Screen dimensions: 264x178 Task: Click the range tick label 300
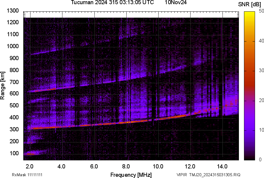pyautogui.click(x=14, y=130)
